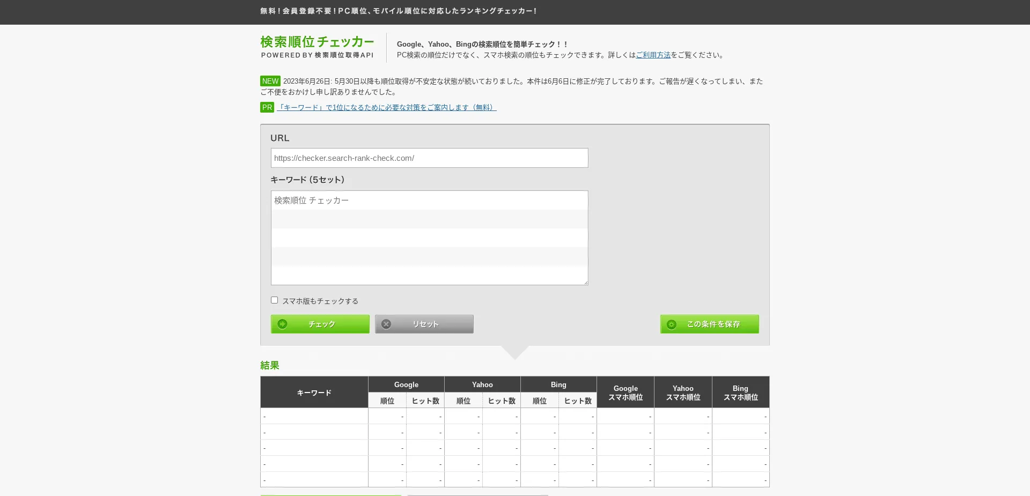This screenshot has height=496, width=1030.
Task: Click the Google スマホ順位 header
Action: click(x=626, y=393)
